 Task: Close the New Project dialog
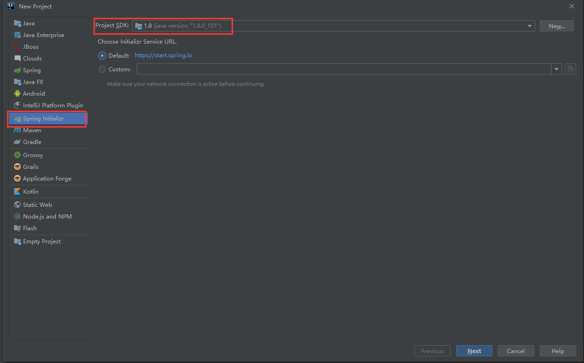coord(572,6)
